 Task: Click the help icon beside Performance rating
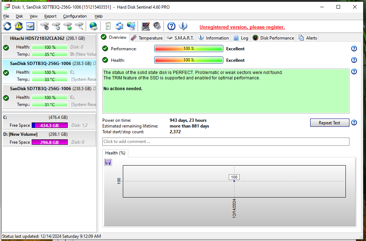[354, 48]
